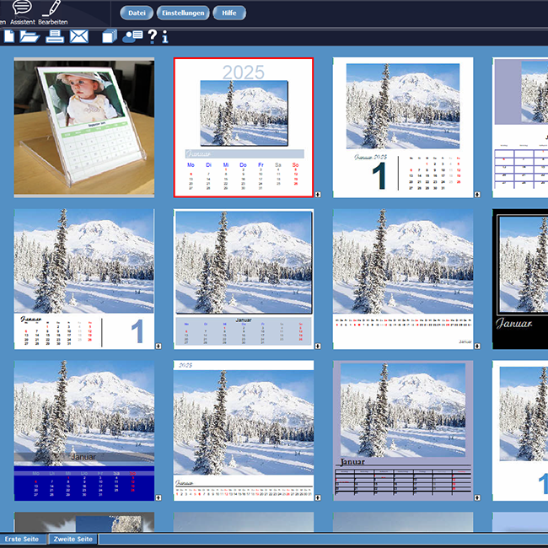Viewport: 548px width, 548px height.
Task: Open the Hilfe menu
Action: [228, 13]
